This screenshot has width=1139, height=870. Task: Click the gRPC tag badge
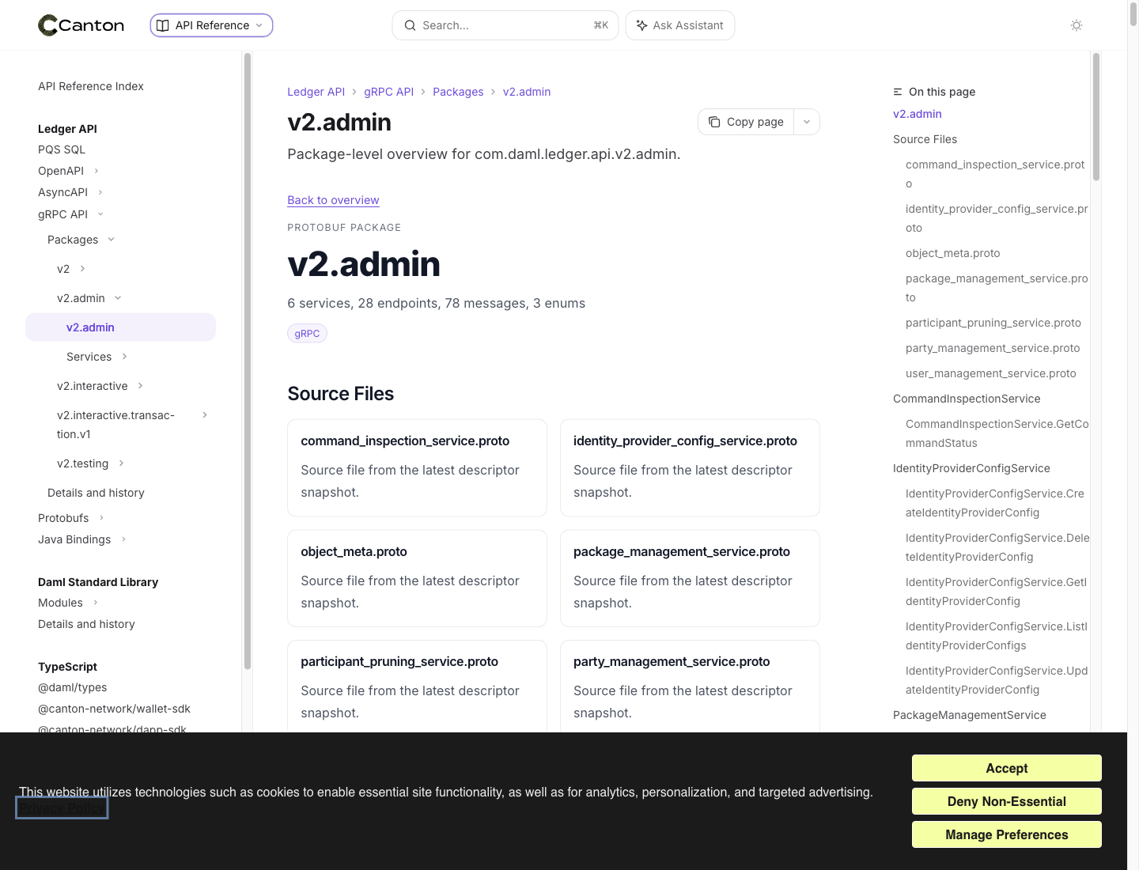(x=307, y=333)
